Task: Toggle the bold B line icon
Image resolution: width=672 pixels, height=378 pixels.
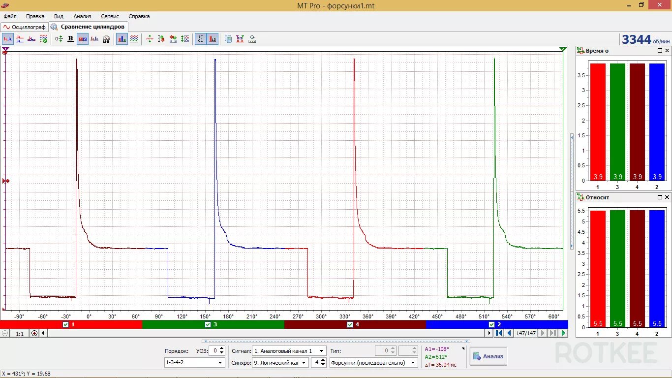Action: point(71,39)
